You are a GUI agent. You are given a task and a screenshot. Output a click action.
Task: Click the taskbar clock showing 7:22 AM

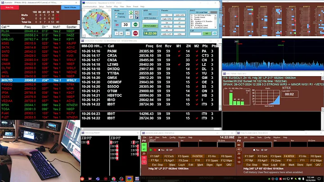coord(310,179)
